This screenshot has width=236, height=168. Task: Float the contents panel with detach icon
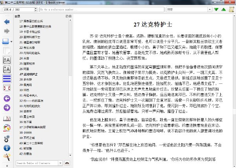67,16
